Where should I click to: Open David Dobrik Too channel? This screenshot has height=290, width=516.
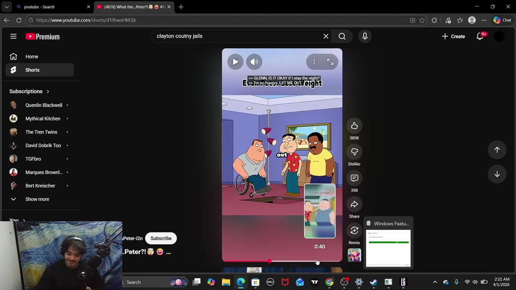(40, 145)
